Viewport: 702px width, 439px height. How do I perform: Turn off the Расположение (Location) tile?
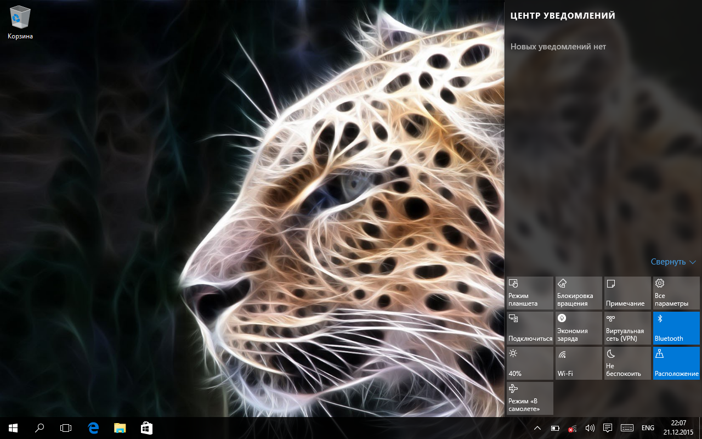(676, 363)
